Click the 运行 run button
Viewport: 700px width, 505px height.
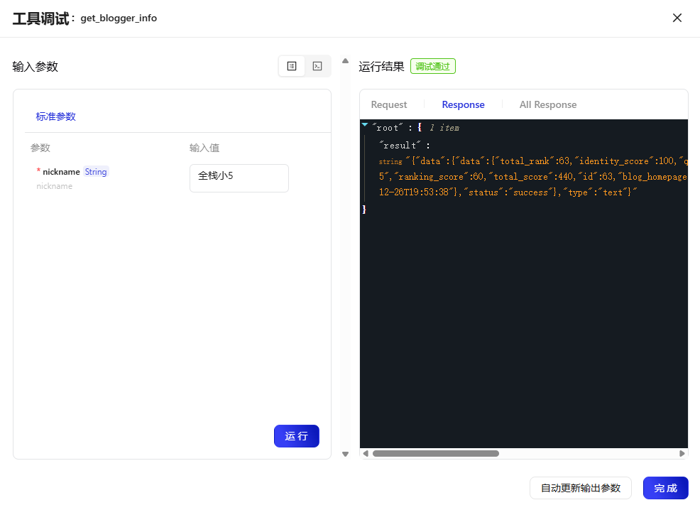click(x=297, y=436)
